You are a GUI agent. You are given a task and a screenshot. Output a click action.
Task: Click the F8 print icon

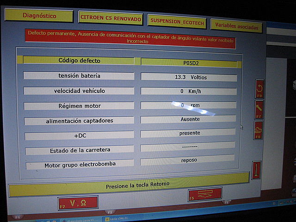pyautogui.click(x=258, y=129)
